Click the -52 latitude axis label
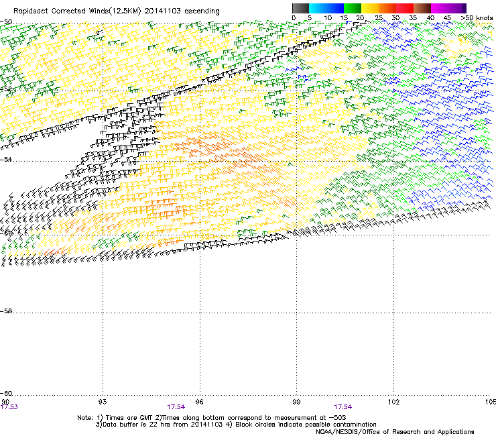This screenshot has height=436, width=496. click(x=6, y=89)
